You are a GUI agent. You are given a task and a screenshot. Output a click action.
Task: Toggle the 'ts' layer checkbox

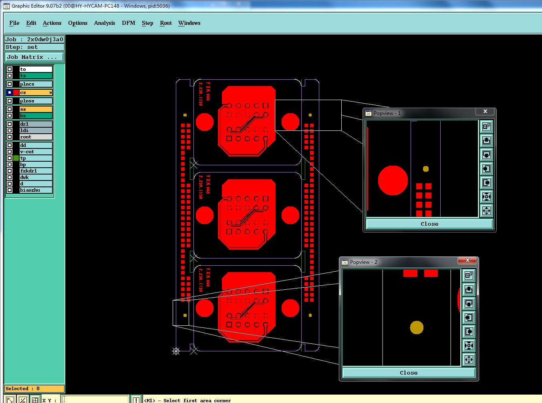pyautogui.click(x=10, y=76)
